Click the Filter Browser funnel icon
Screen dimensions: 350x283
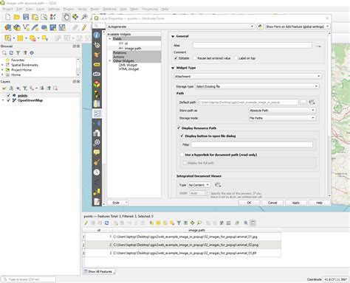pos(18,53)
